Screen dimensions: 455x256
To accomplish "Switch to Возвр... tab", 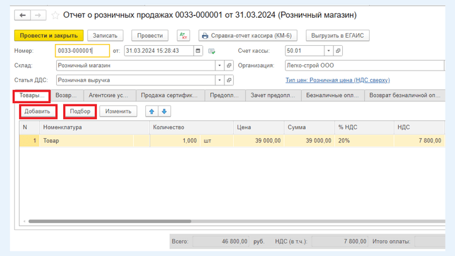I will click(66, 96).
